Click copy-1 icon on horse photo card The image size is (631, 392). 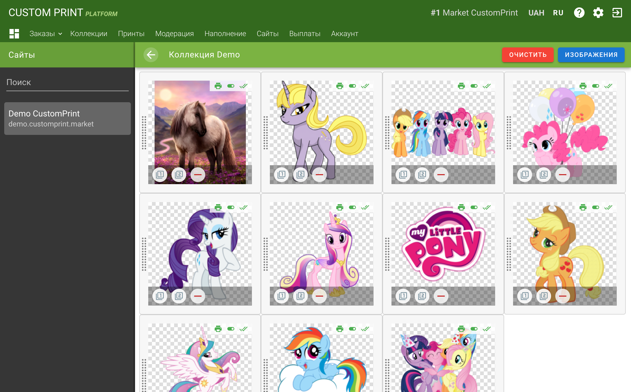point(160,174)
